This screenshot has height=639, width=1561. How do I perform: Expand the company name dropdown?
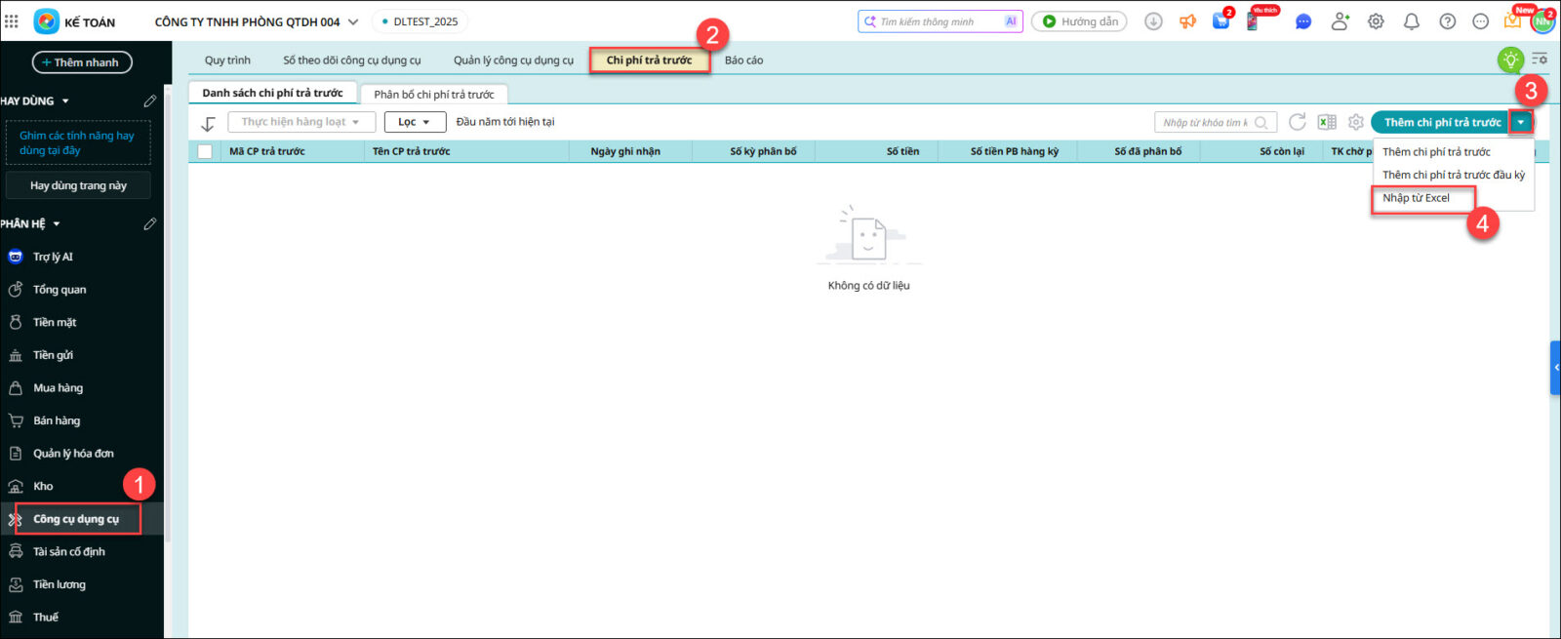353,21
